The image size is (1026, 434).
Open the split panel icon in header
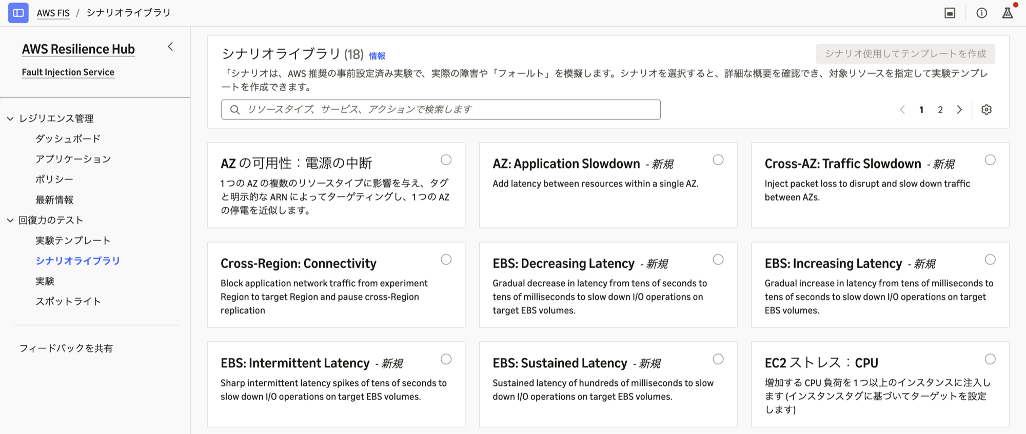(x=950, y=13)
